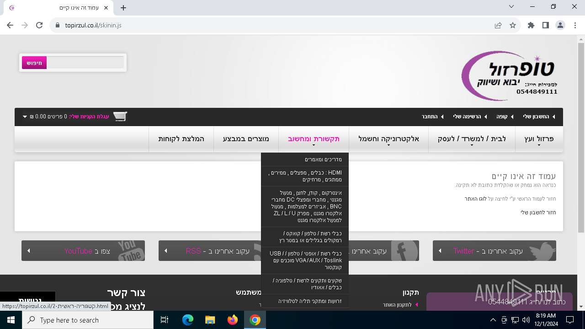Open Chrome extensions puzzle icon
The width and height of the screenshot is (585, 329).
(531, 26)
